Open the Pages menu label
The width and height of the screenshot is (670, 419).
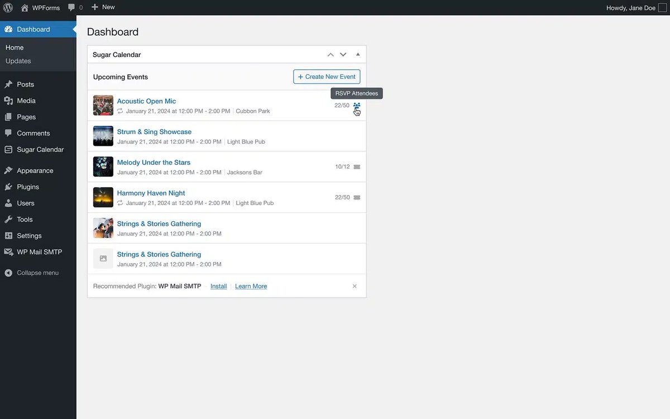tap(26, 117)
